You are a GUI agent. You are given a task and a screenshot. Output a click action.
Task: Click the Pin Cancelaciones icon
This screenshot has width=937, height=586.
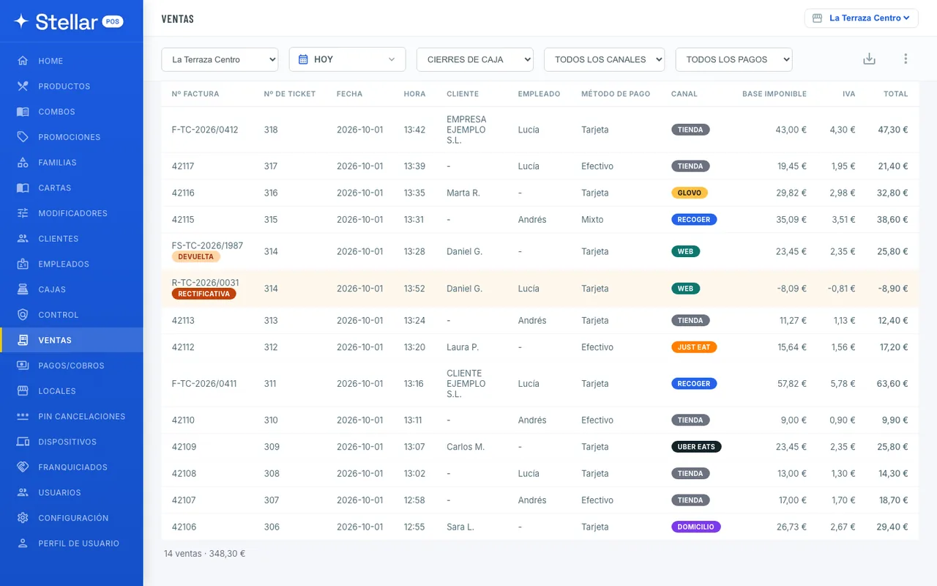pos(23,417)
